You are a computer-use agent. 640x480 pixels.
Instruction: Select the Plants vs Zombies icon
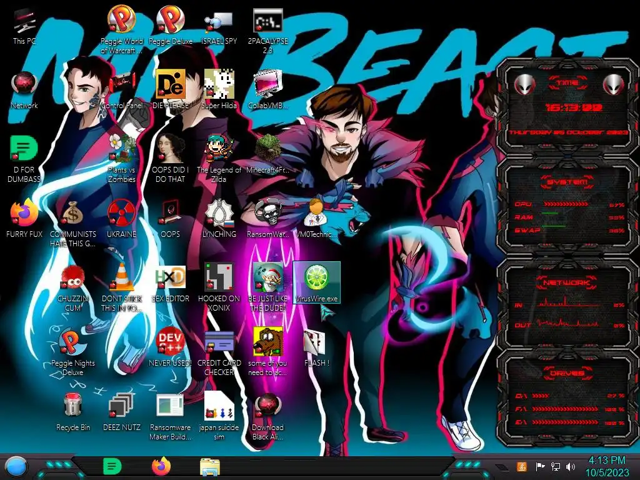pos(122,159)
